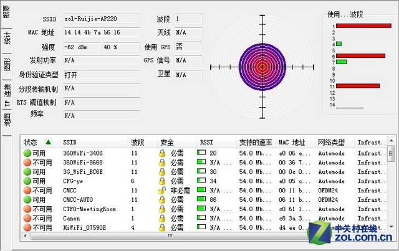The width and height of the screenshot is (399, 251).
Task: Click lock icon in CTFO-MeetingRoom row
Action: coord(162,209)
